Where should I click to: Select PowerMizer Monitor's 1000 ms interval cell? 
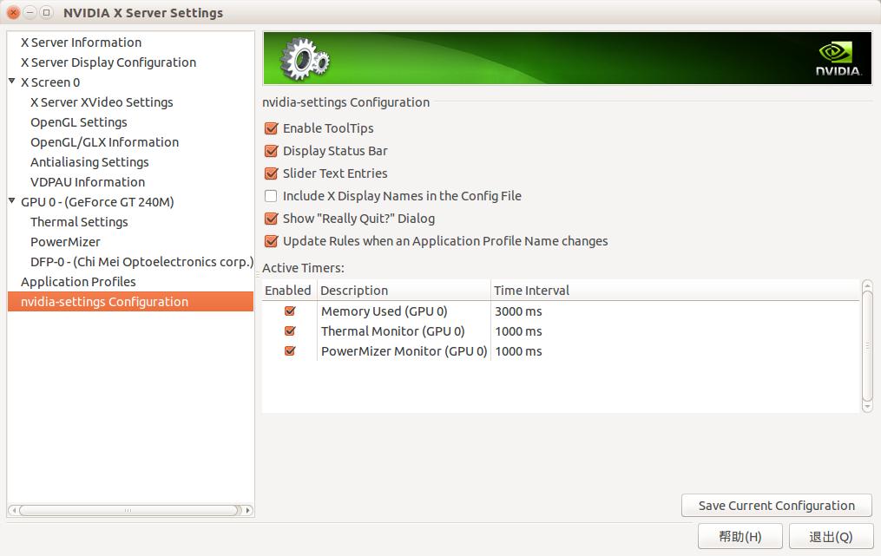point(518,351)
